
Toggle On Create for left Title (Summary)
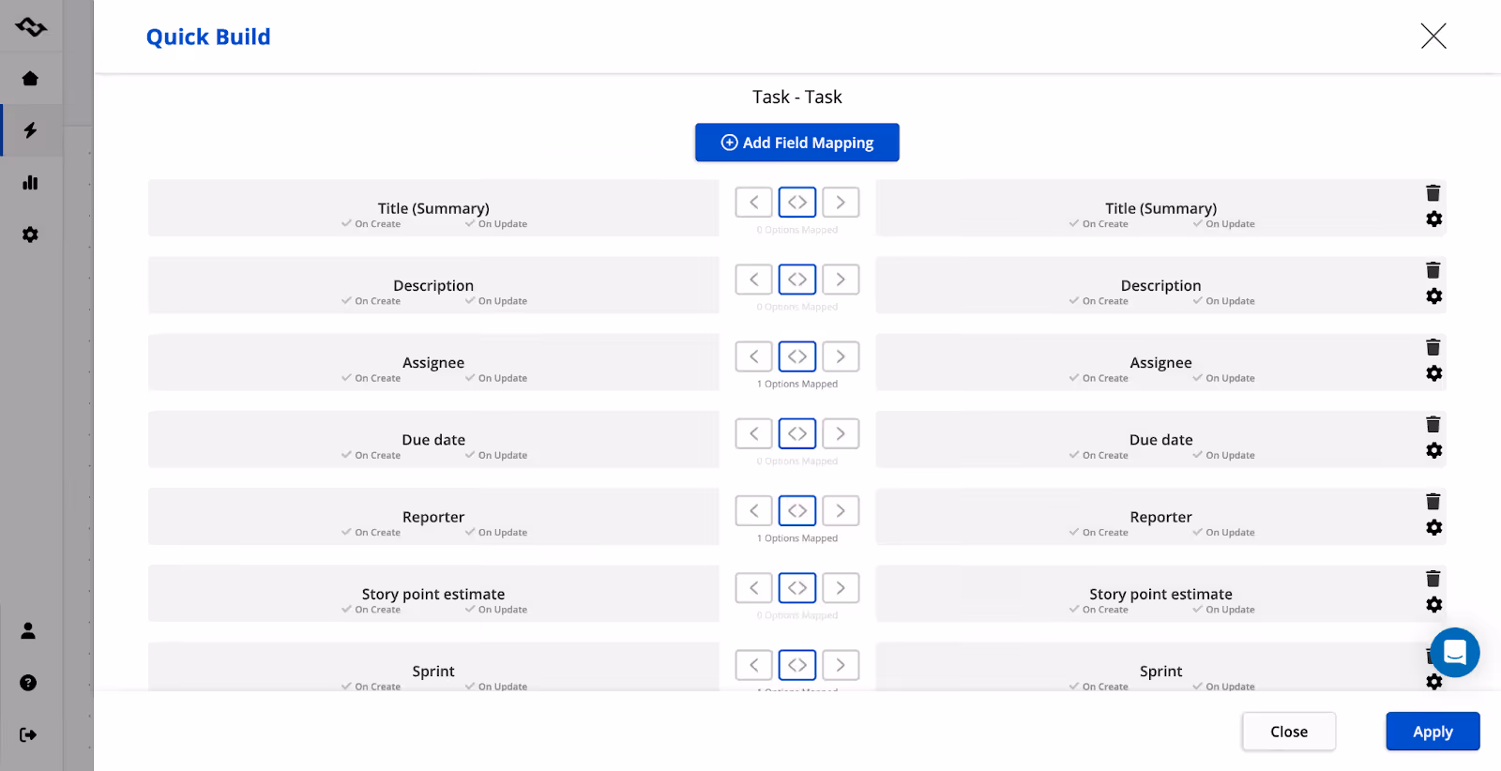coord(371,224)
